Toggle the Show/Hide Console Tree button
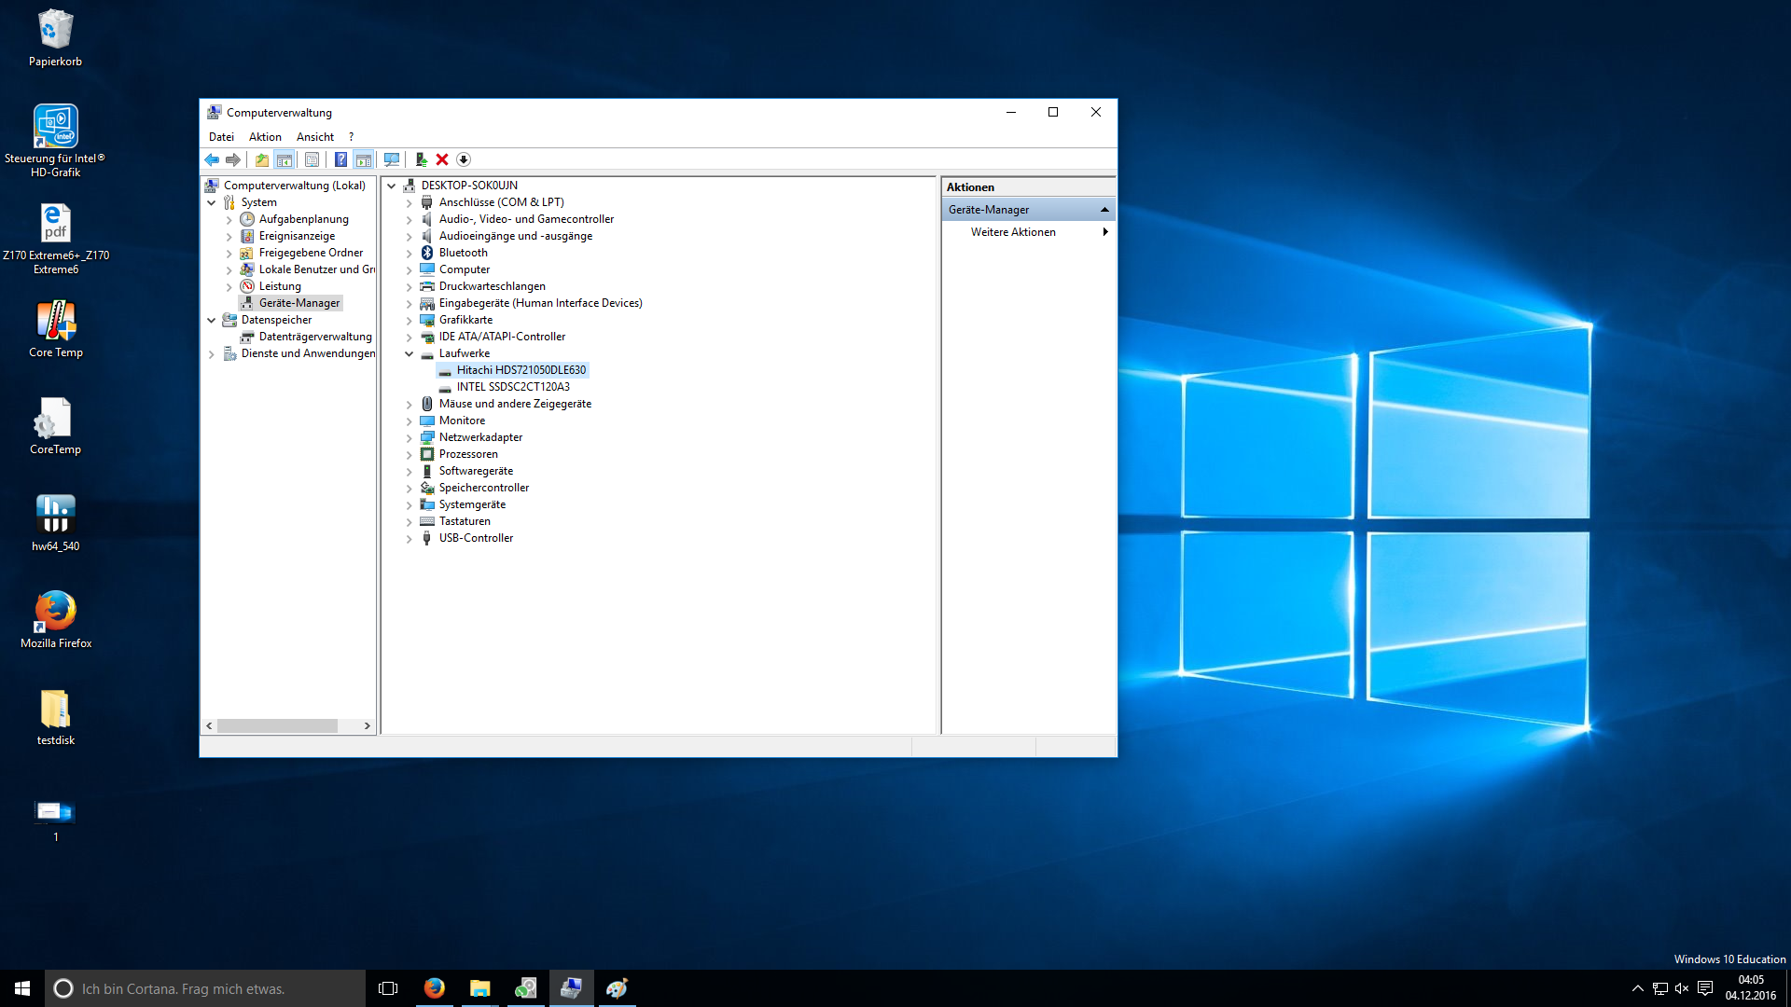 285,159
